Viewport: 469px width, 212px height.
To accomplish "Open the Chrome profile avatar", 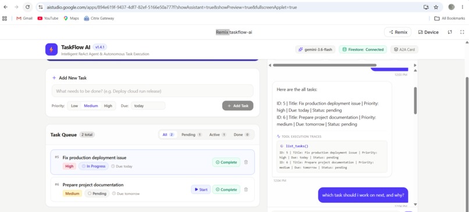I will point(452,7).
